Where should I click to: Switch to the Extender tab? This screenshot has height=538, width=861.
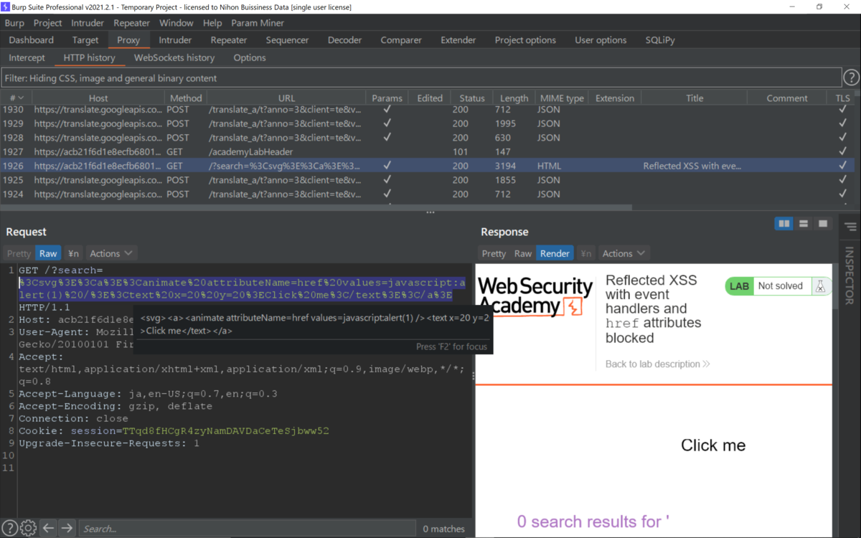click(x=459, y=40)
